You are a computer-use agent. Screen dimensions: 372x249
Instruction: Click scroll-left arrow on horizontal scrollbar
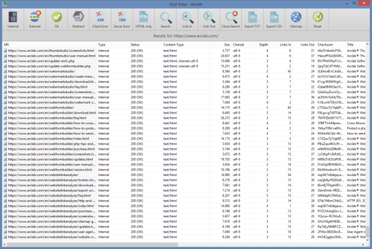coord(4,244)
